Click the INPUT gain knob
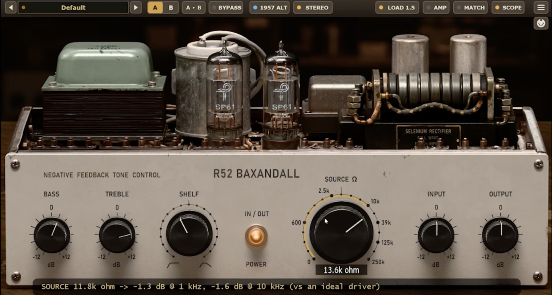Image resolution: width=552 pixels, height=295 pixels. [436, 235]
